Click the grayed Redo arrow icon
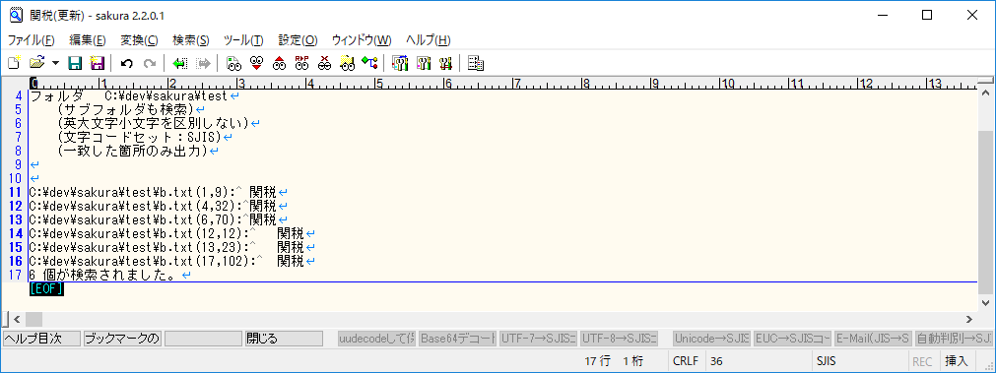Image resolution: width=996 pixels, height=373 pixels. [150, 63]
